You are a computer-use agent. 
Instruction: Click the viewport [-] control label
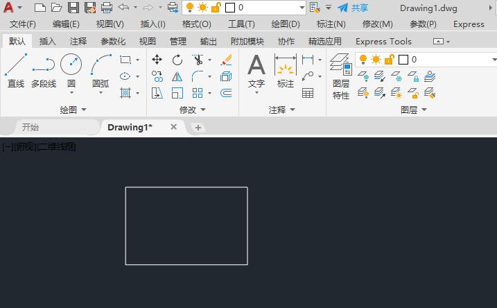tap(8, 147)
